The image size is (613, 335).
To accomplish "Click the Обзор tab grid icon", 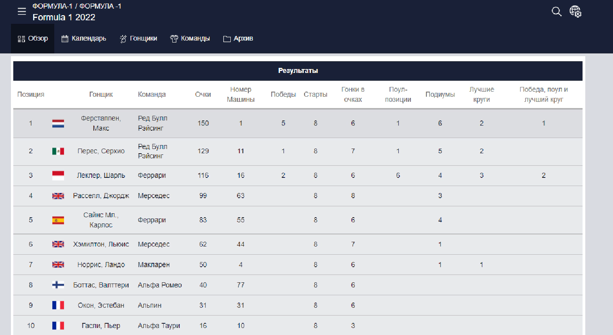I will 21,39.
